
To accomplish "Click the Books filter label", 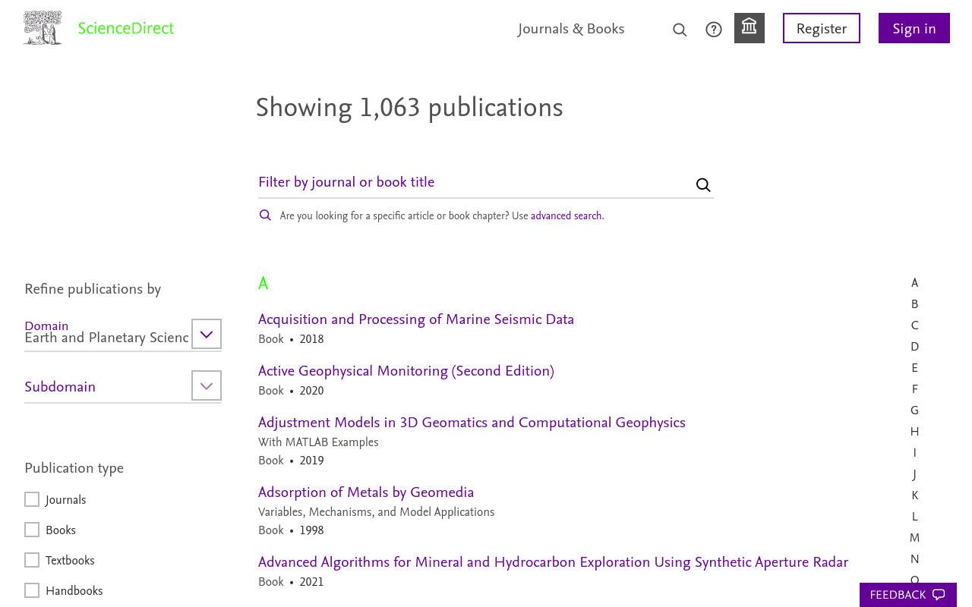I will (x=61, y=530).
